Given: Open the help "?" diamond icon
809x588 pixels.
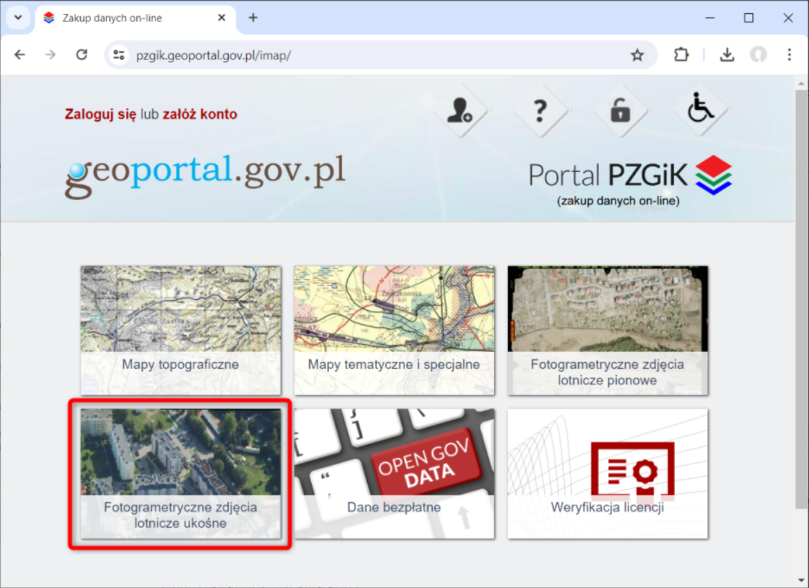Looking at the screenshot, I should point(541,111).
